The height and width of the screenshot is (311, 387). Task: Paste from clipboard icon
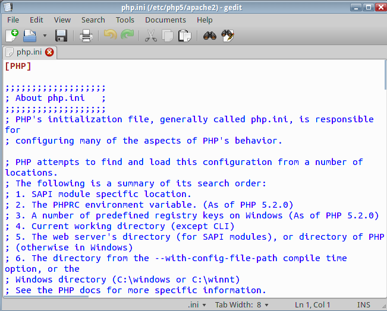tap(185, 36)
